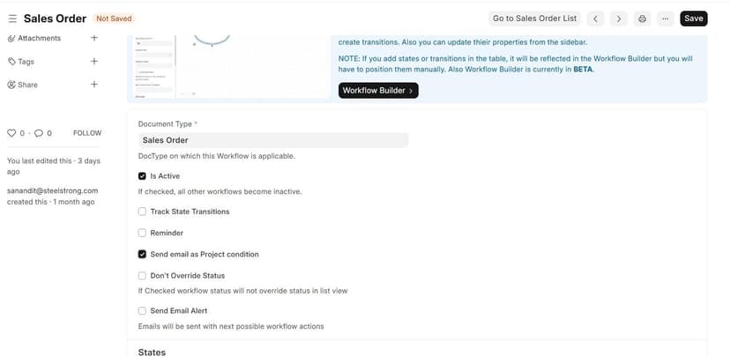
Task: Click the heart like icon
Action: [11, 133]
